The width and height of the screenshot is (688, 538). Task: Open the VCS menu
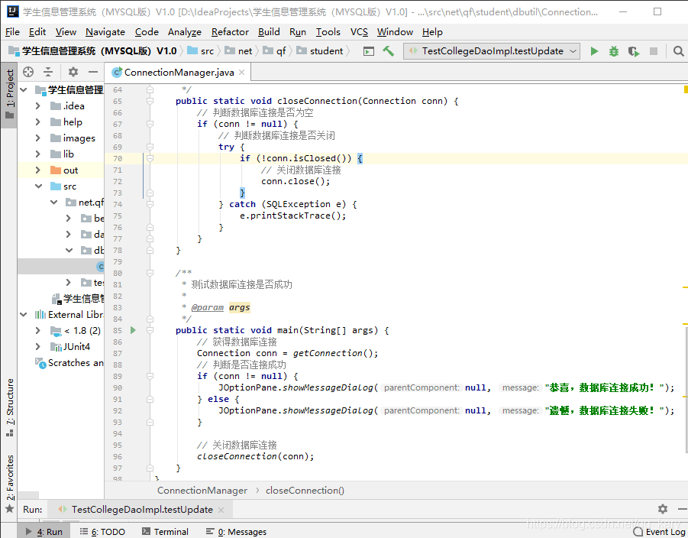coord(359,32)
